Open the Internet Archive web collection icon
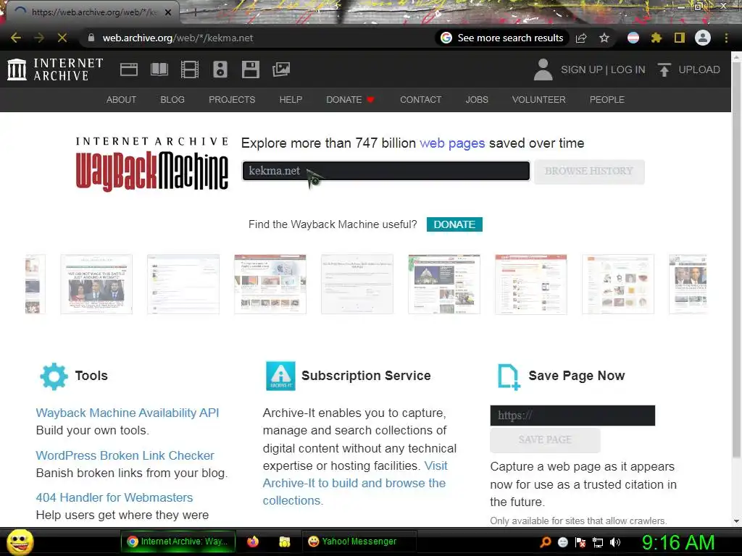 coord(129,69)
